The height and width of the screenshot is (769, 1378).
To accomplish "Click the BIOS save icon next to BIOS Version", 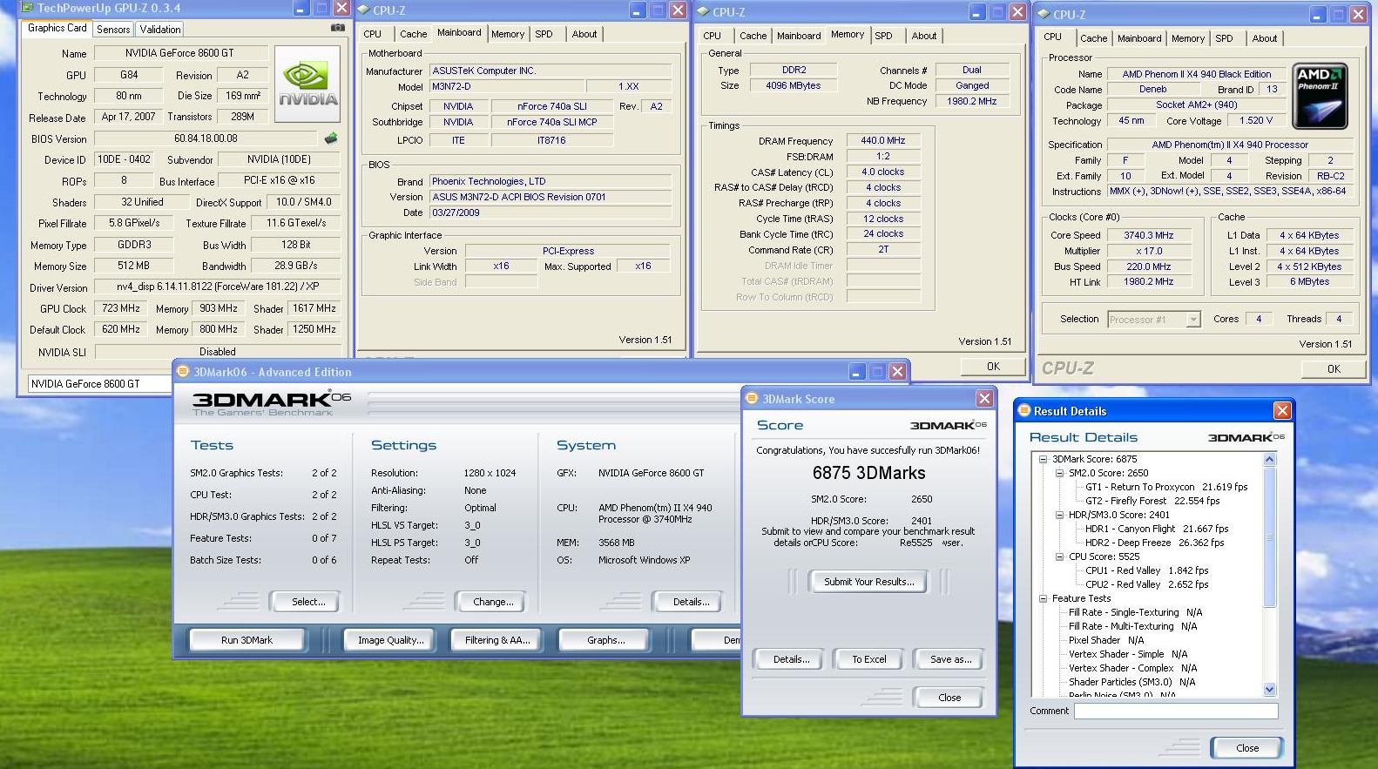I will click(331, 138).
